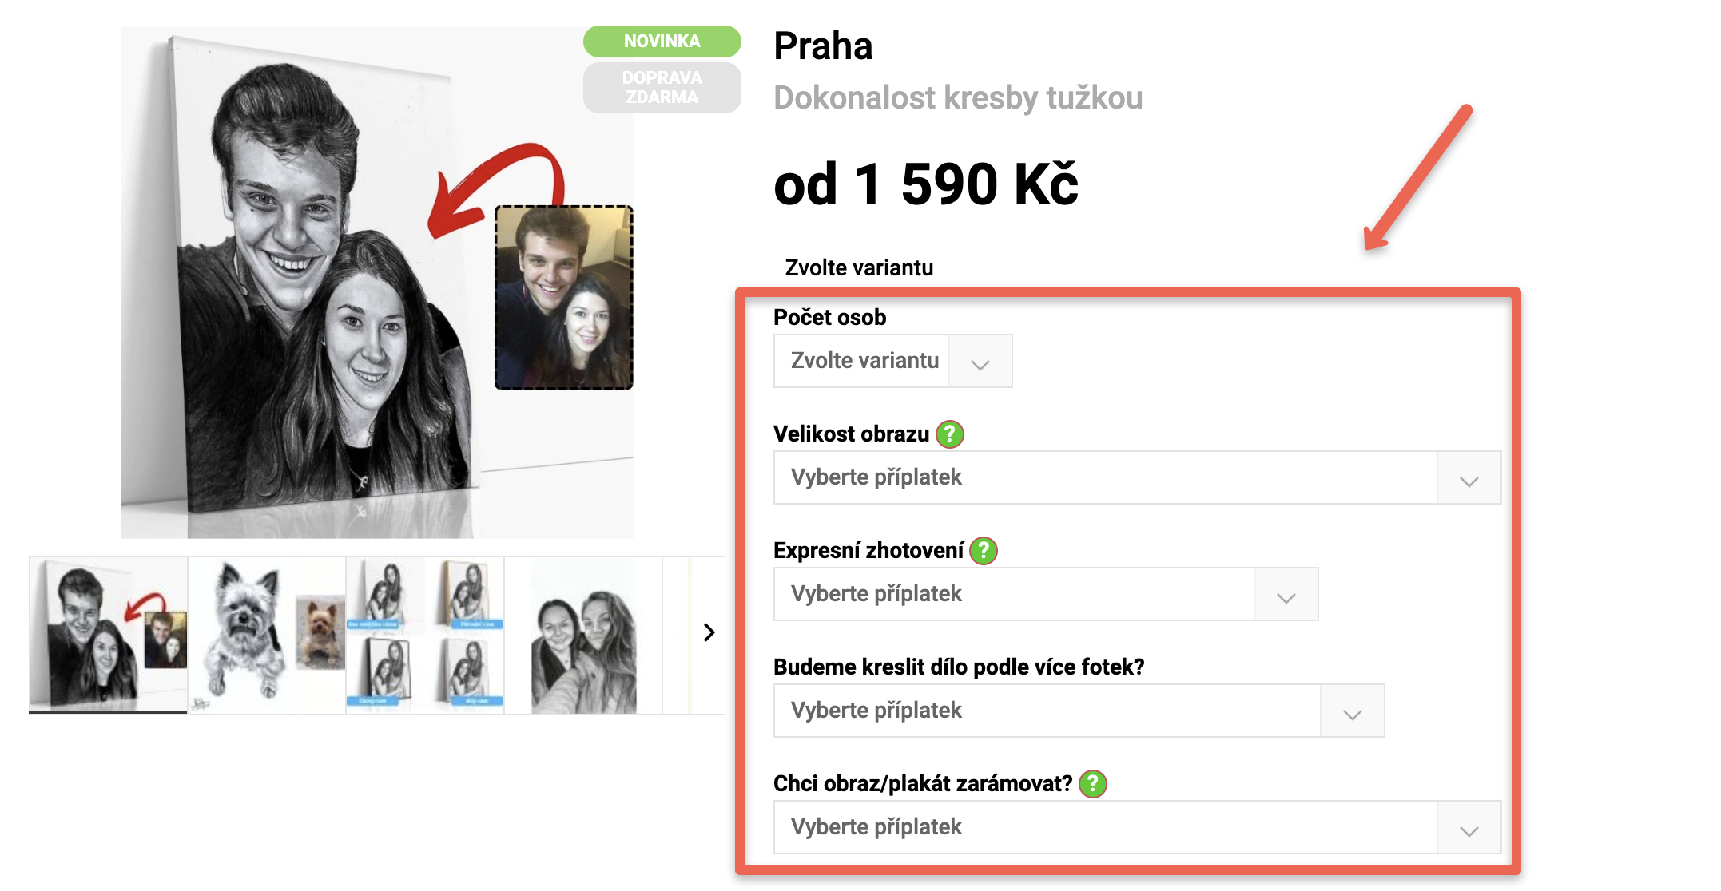This screenshot has width=1721, height=891.
Task: Click chevron arrow of Velikost obrazu dropdown
Action: click(1469, 478)
